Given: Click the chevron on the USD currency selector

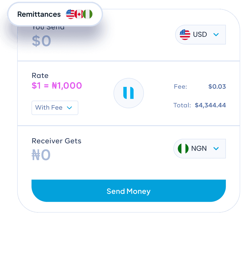Looking at the screenshot, I should point(216,34).
